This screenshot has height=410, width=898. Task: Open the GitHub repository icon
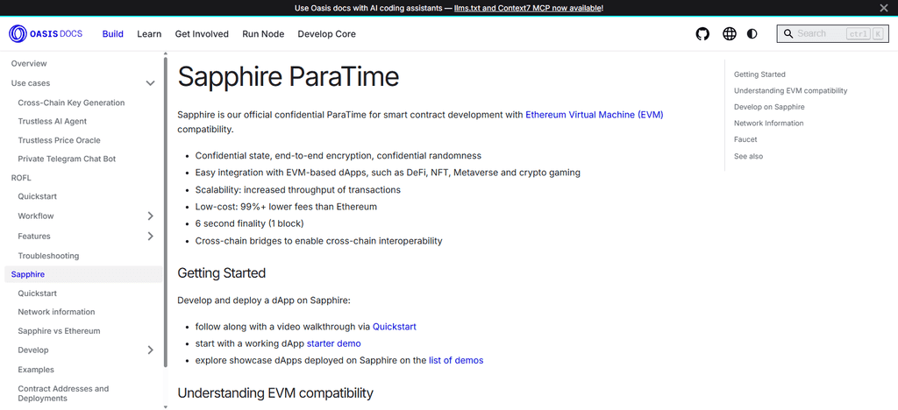(702, 34)
